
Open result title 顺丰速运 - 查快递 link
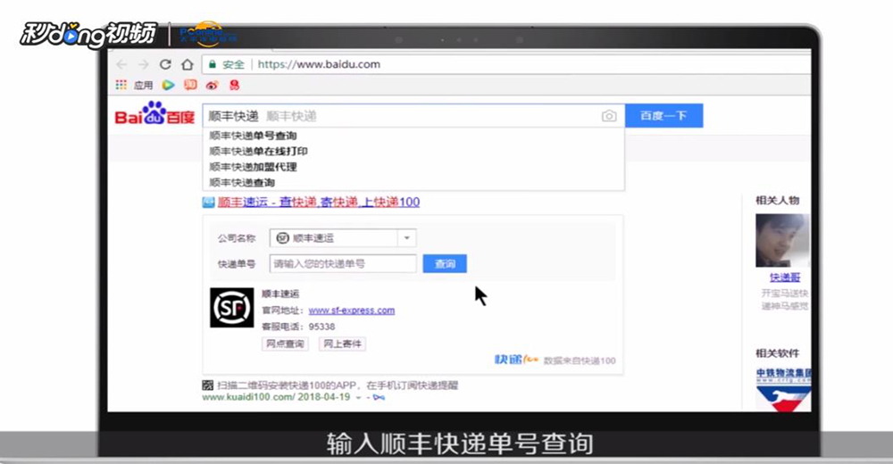point(319,203)
